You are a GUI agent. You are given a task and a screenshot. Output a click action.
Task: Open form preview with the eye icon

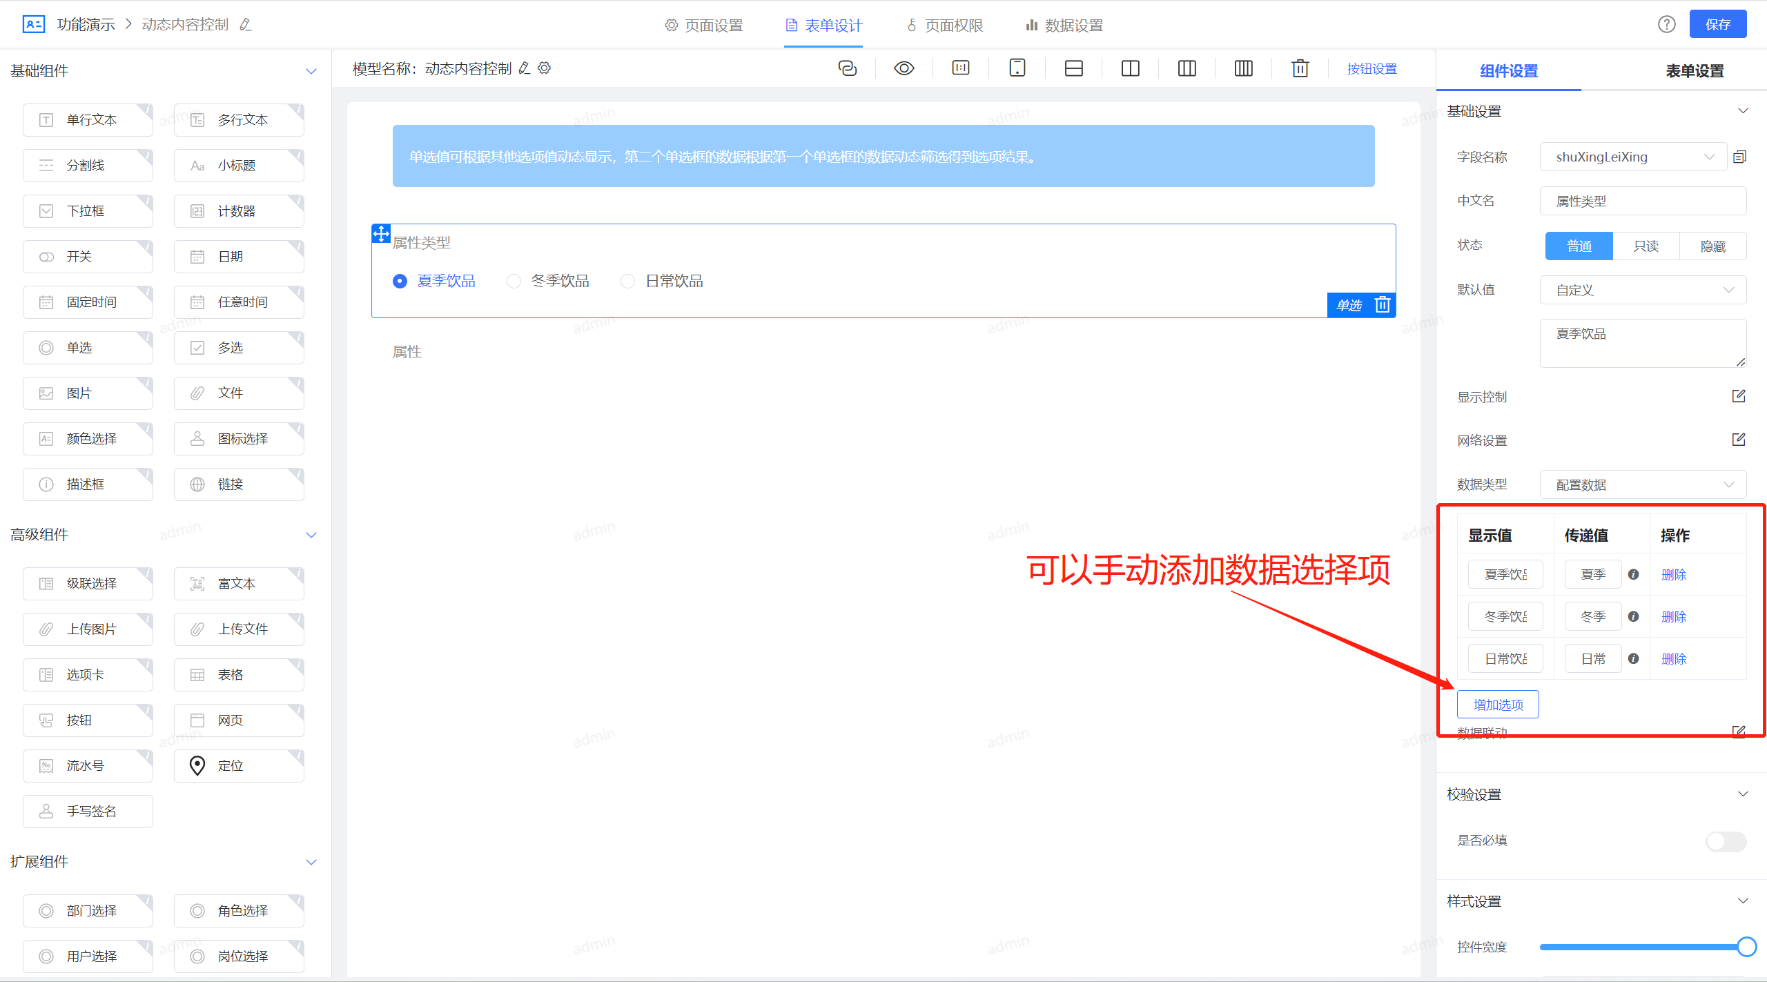point(904,68)
